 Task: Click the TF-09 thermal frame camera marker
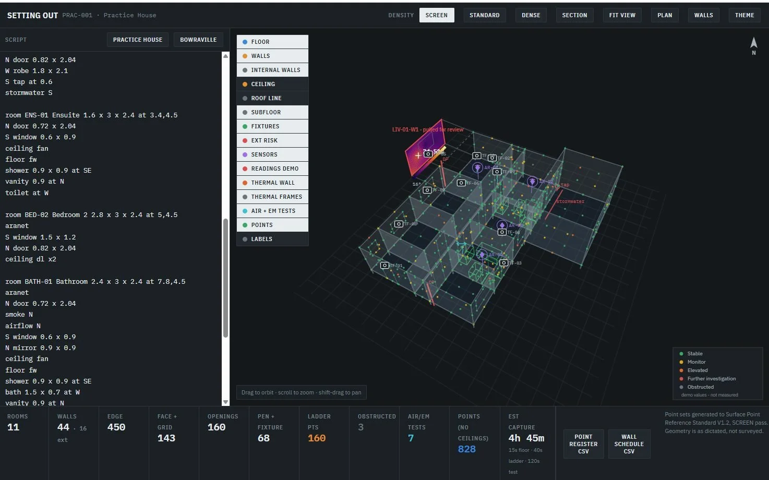[497, 172]
